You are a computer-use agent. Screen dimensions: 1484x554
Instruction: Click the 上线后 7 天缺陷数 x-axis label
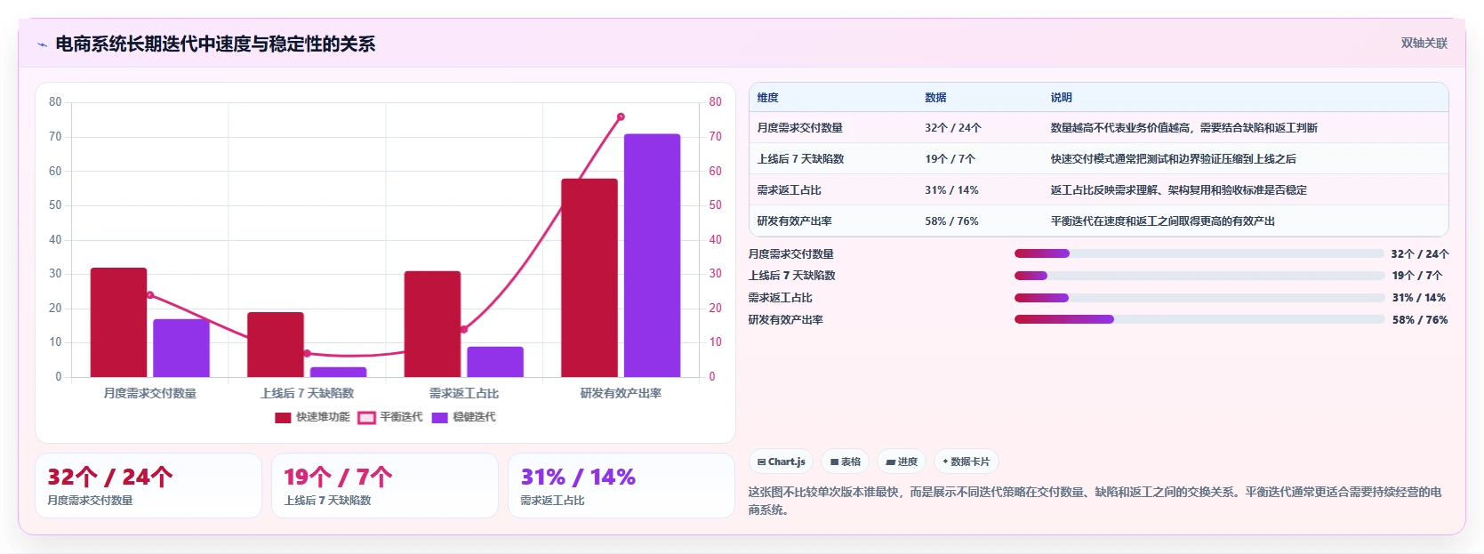(307, 393)
